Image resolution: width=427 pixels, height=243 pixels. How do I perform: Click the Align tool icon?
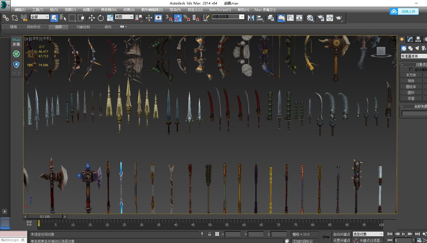click(260, 18)
